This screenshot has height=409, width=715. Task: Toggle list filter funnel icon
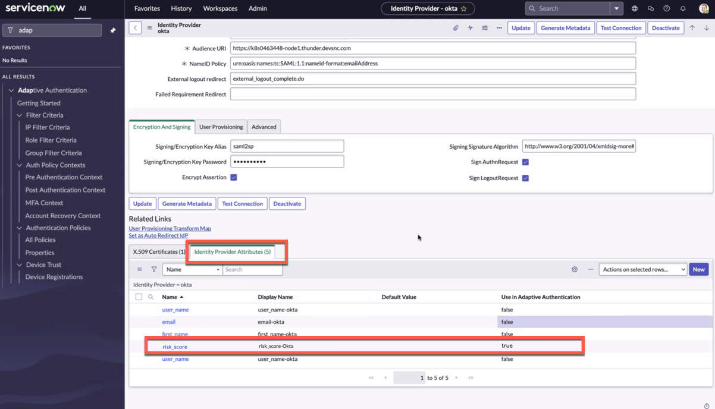coord(154,269)
